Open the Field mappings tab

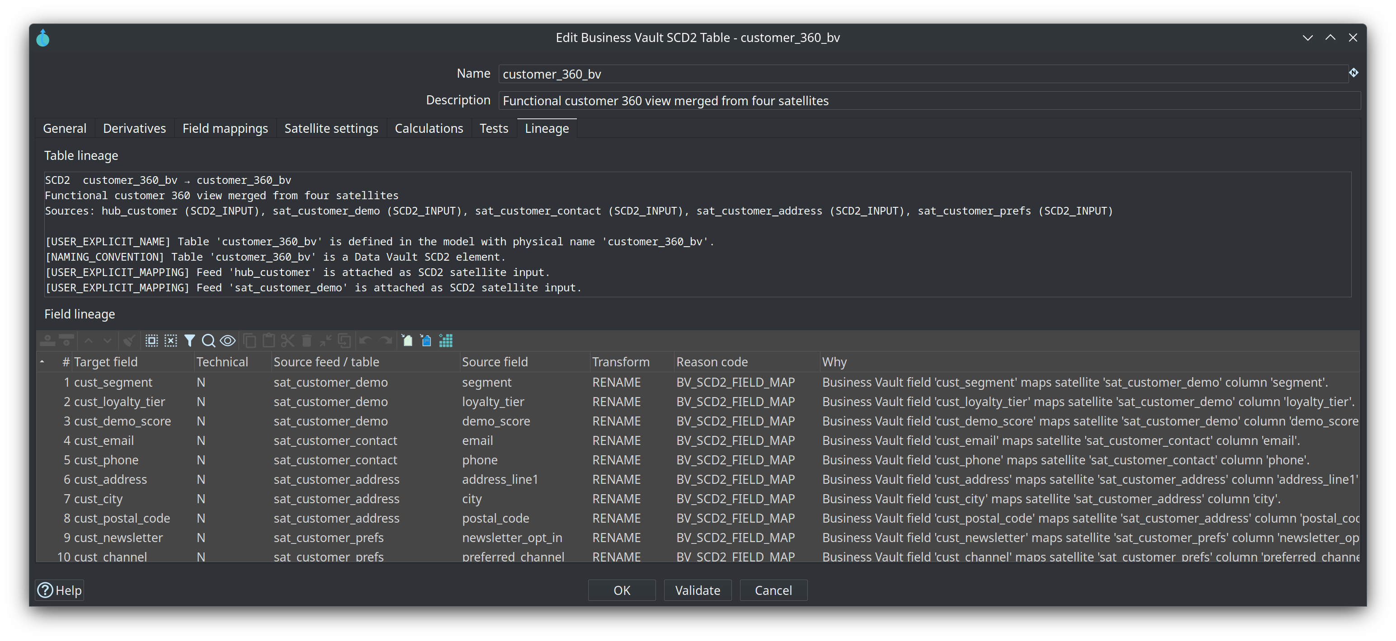(x=225, y=128)
